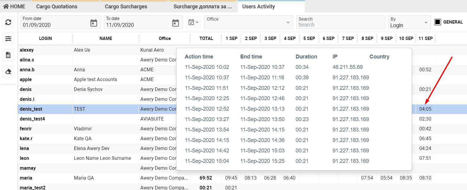Click the 04:05 cell for denis_test
The width and height of the screenshot is (467, 190).
click(425, 109)
